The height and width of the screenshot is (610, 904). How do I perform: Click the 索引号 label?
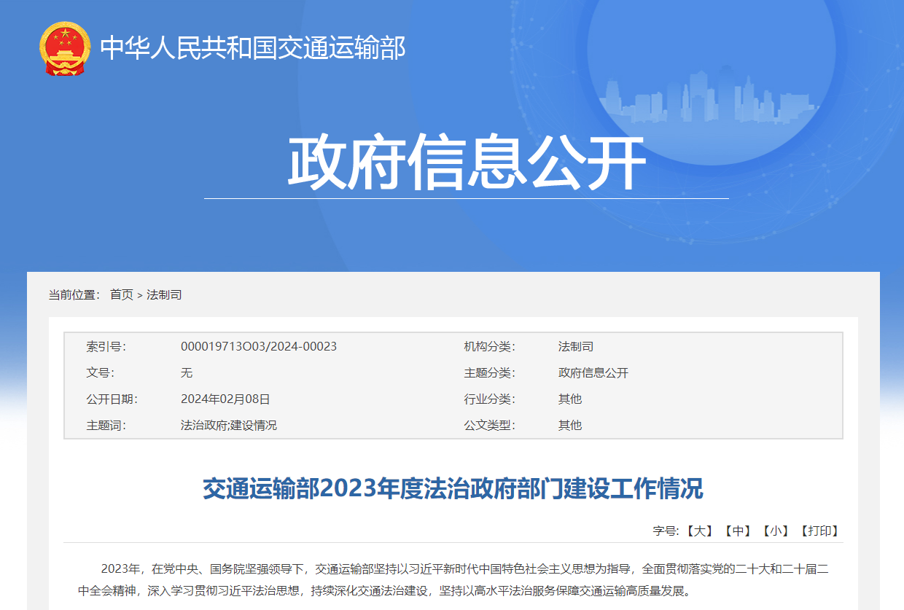coord(106,347)
